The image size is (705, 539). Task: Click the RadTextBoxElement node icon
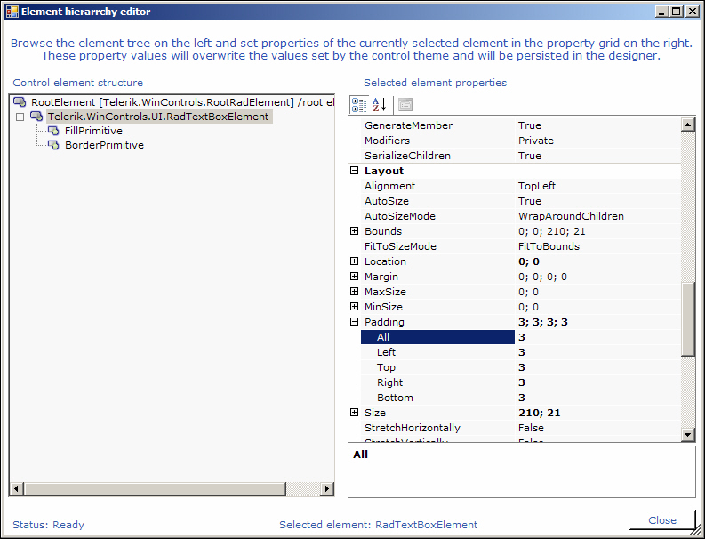coord(36,117)
